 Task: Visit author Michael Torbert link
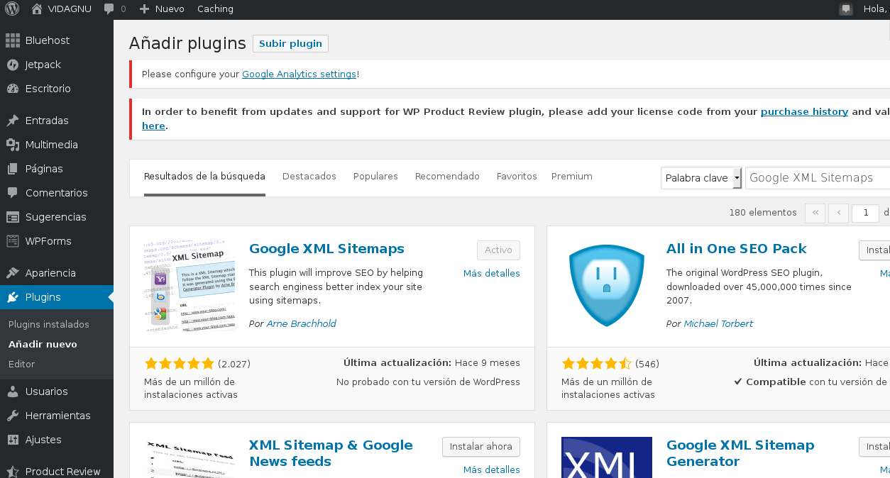[718, 324]
